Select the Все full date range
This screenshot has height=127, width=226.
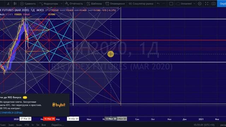tap(43, 125)
